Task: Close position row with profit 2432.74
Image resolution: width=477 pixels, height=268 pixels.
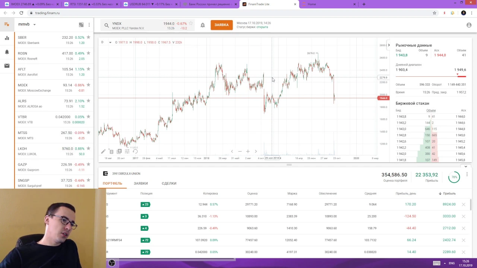Action: point(464,240)
